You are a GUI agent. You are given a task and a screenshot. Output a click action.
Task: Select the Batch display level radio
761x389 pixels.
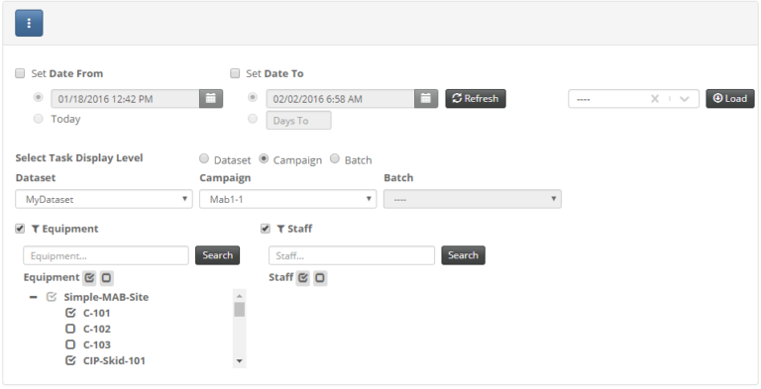(x=334, y=158)
